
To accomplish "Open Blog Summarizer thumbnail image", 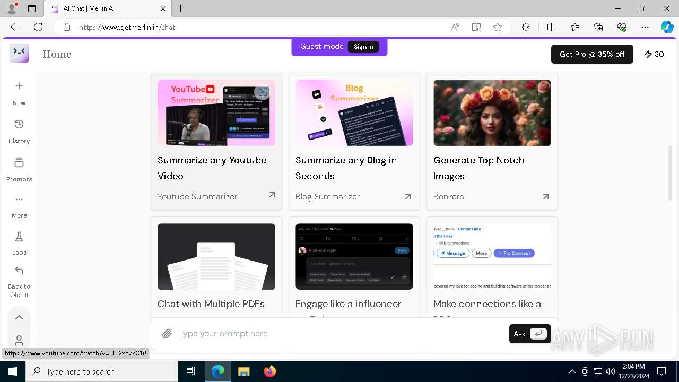I will pos(354,113).
